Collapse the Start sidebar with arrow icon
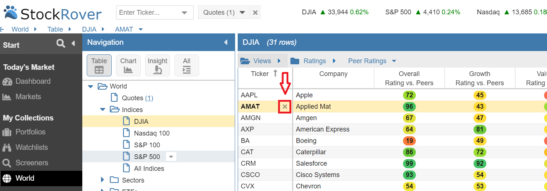 [x=73, y=44]
